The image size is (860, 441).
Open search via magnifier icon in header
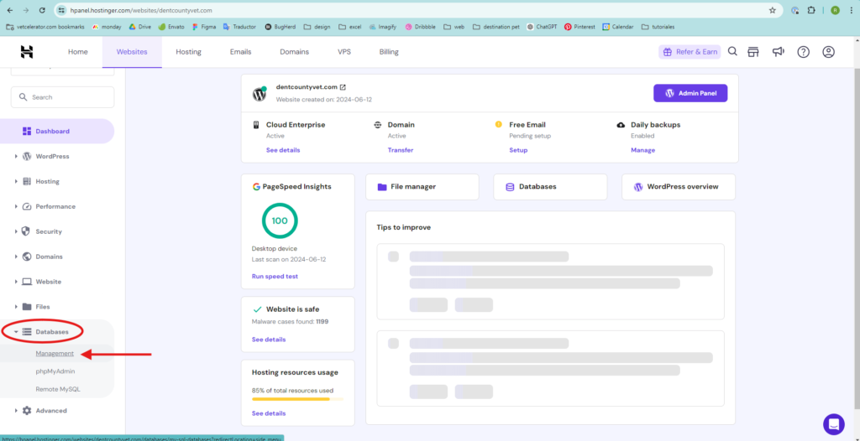click(x=732, y=52)
